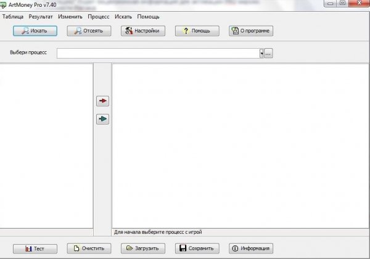Click the Помощь help toolbar button
This screenshot has height=259, width=370.
click(197, 31)
